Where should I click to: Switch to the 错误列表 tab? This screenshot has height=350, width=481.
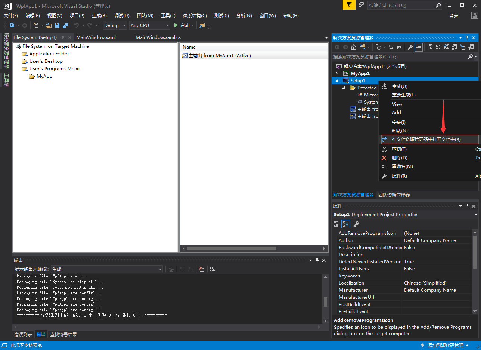[23, 335]
